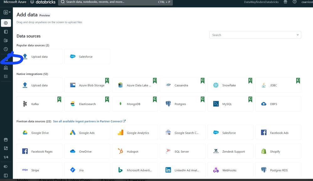Click See all available ingest partners link
The image size is (313, 181).
pyautogui.click(x=89, y=121)
